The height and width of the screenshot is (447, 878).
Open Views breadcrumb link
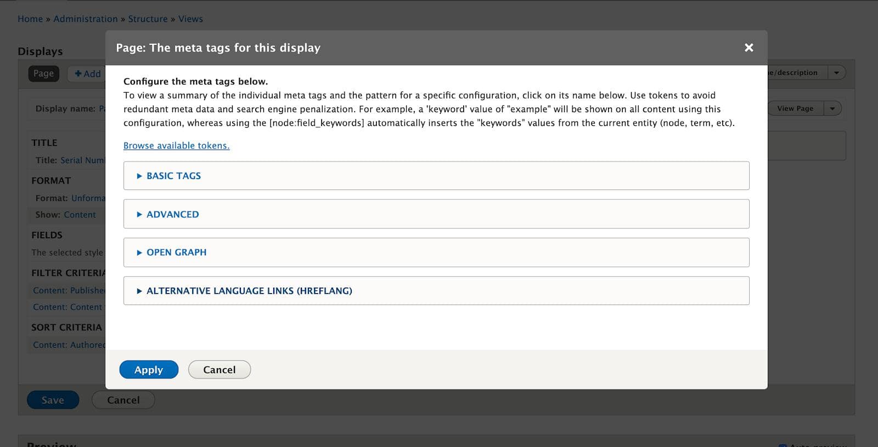(x=190, y=19)
